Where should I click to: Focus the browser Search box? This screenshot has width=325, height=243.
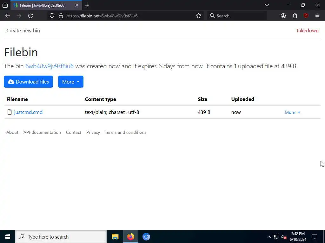(x=237, y=16)
